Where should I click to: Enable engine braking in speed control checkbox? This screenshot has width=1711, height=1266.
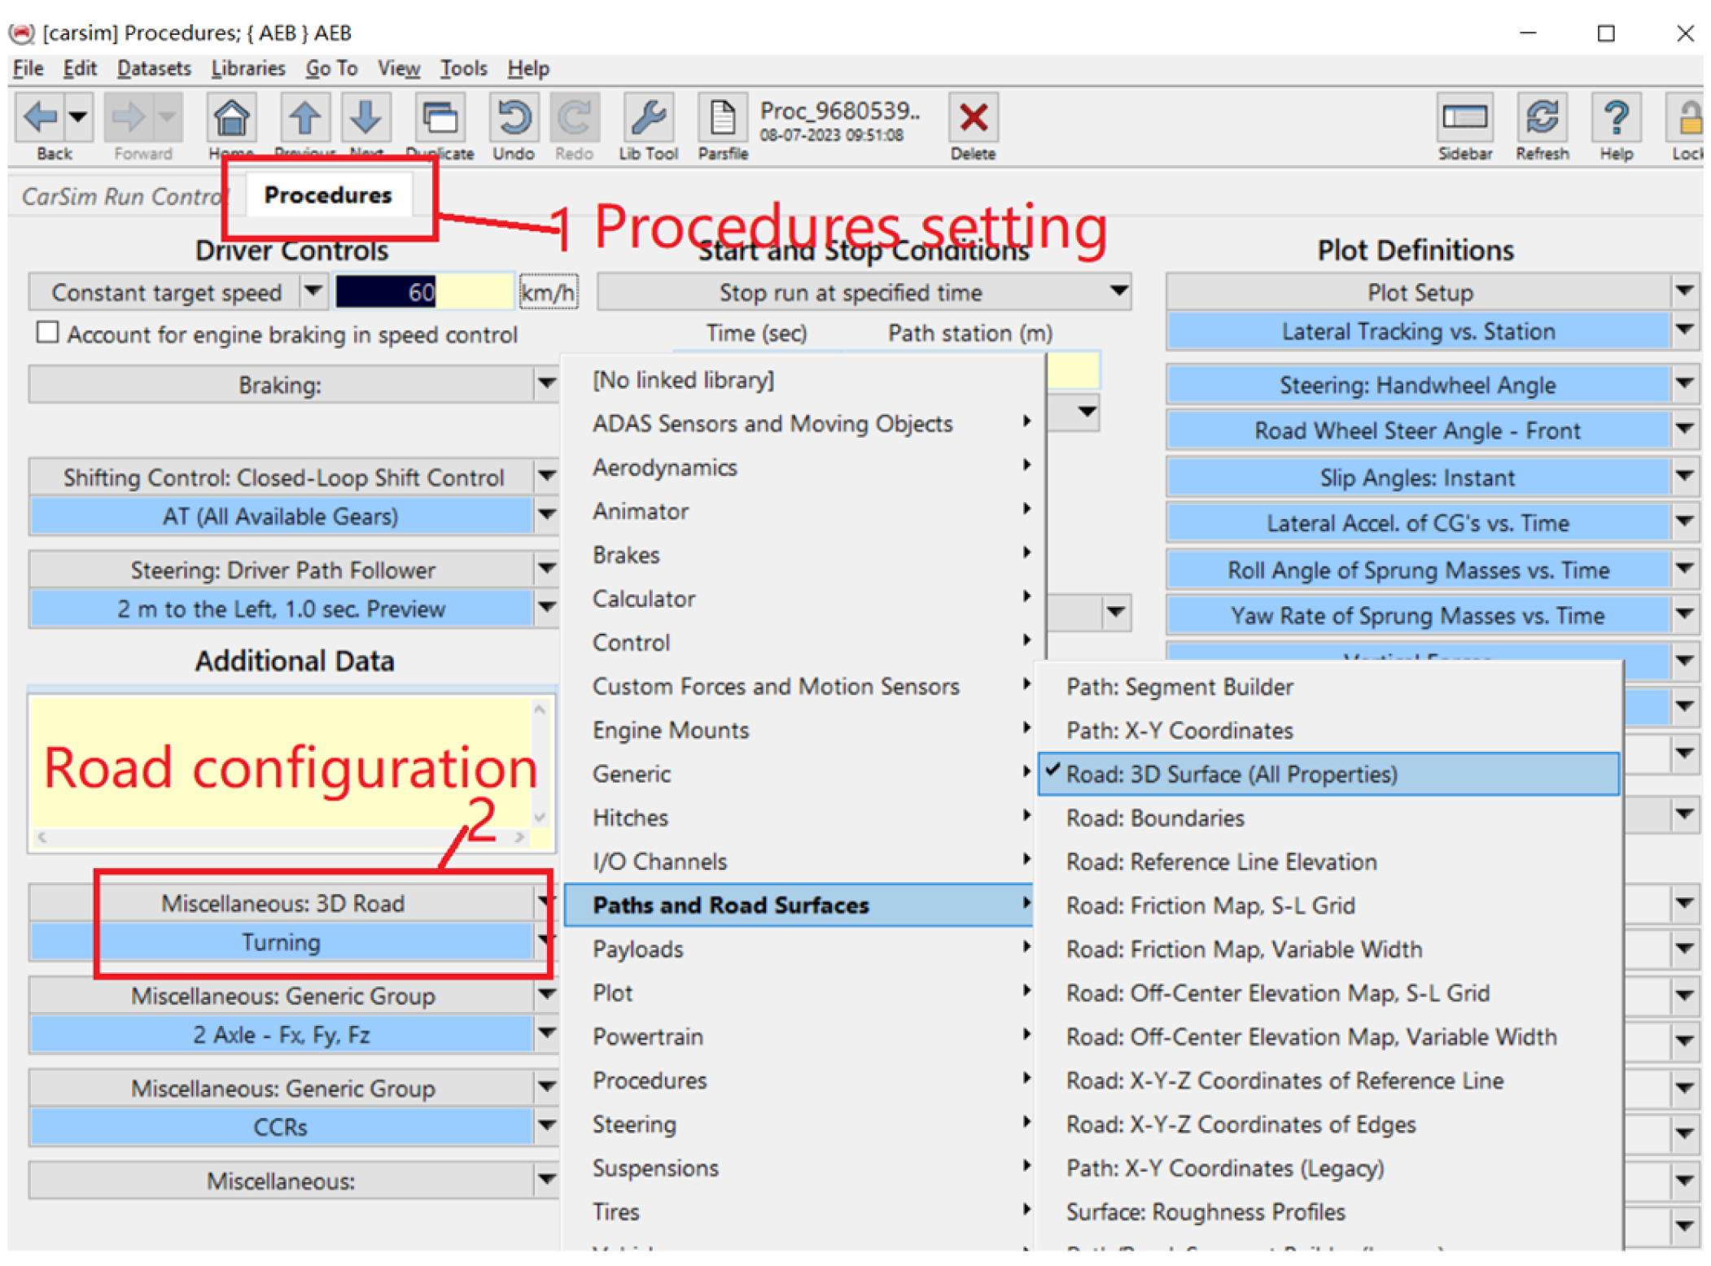[47, 332]
